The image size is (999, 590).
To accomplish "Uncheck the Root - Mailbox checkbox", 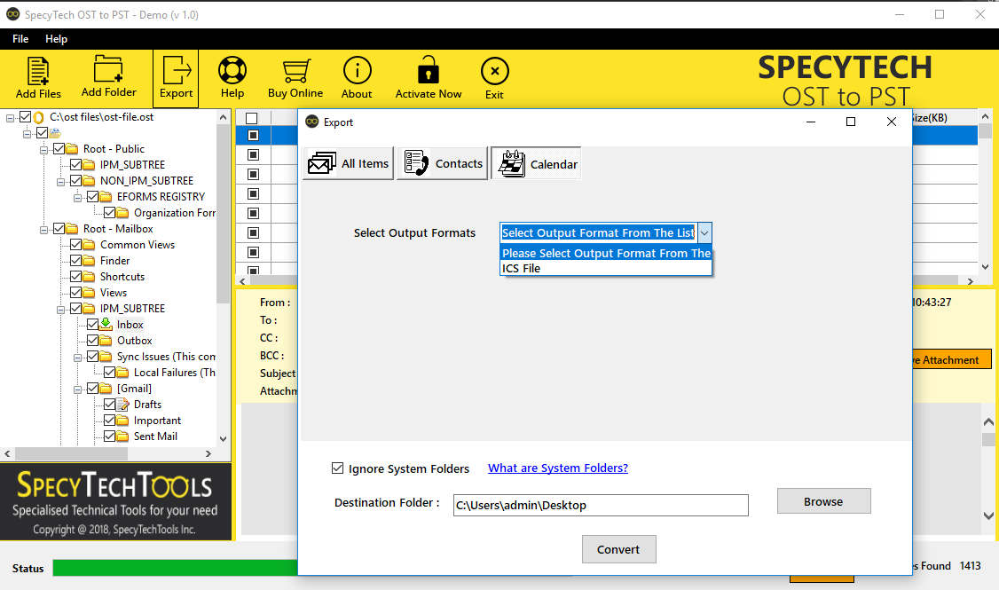I will coord(59,228).
